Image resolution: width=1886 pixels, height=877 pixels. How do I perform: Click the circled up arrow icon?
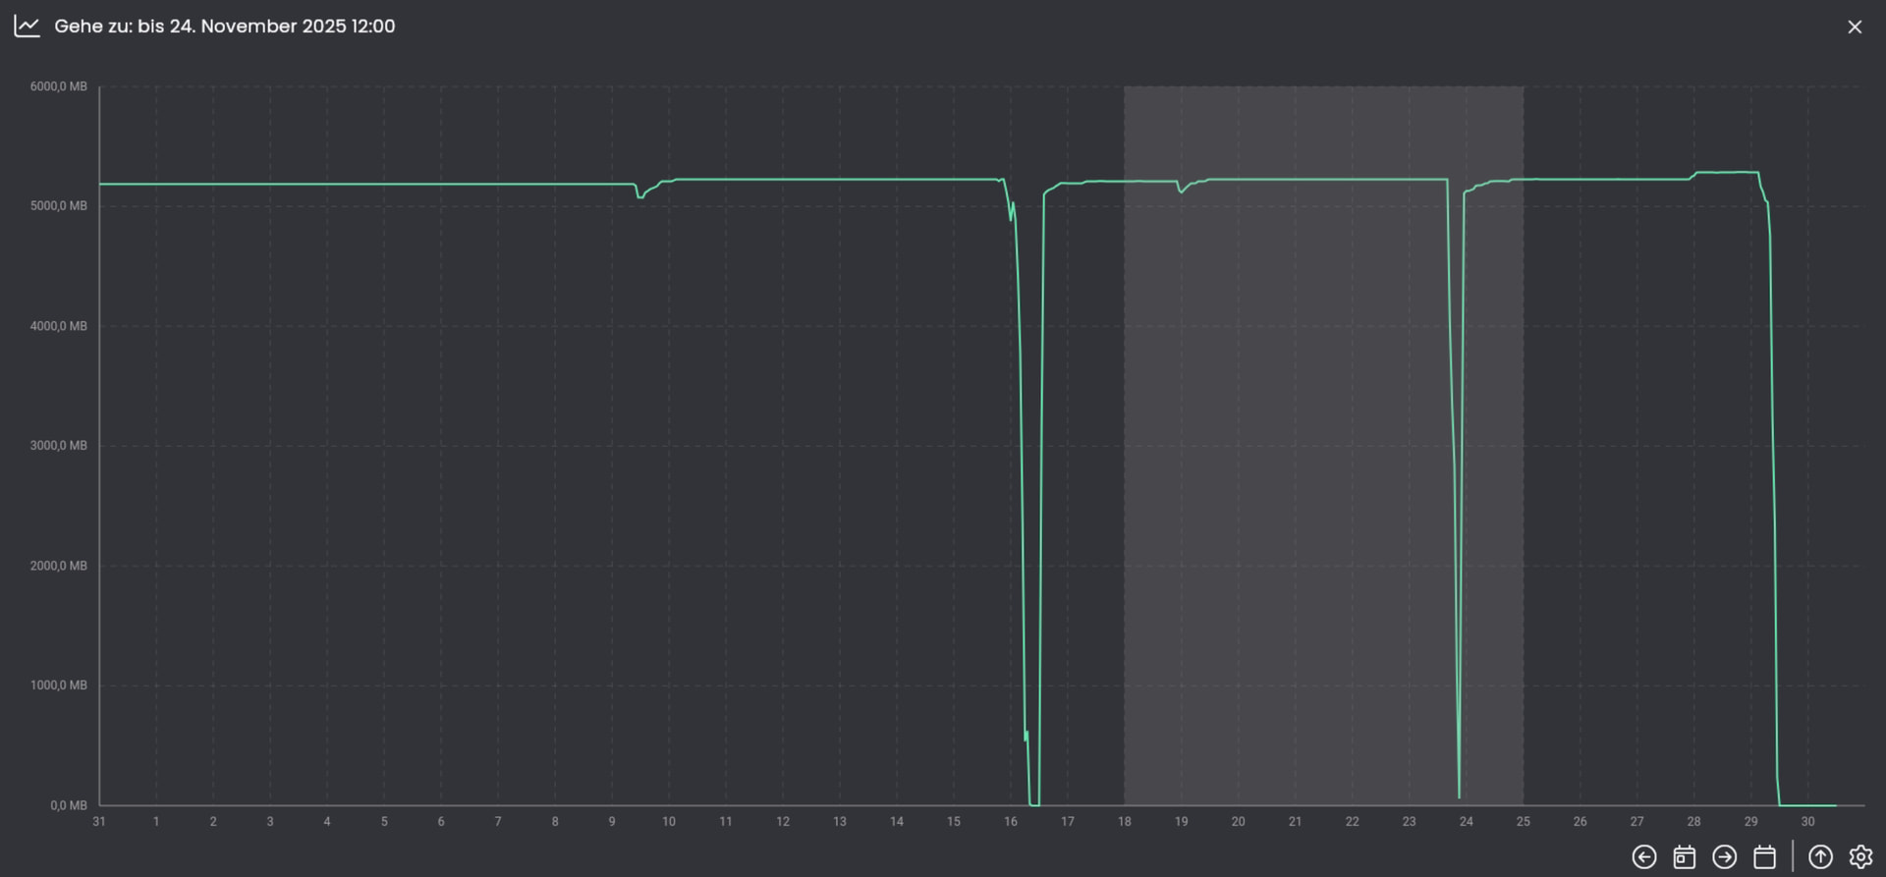[1820, 857]
